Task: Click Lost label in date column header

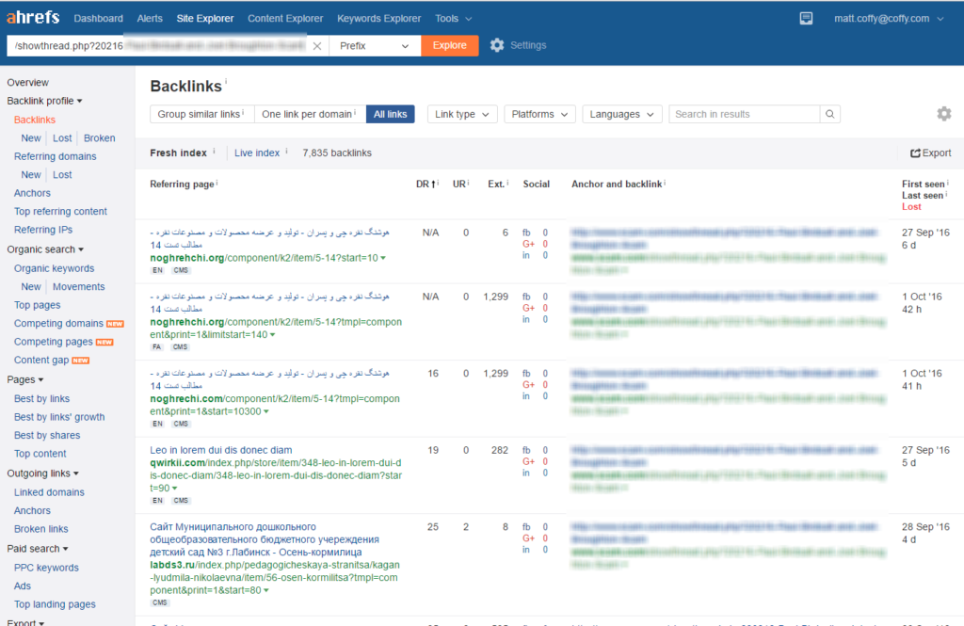Action: [911, 206]
